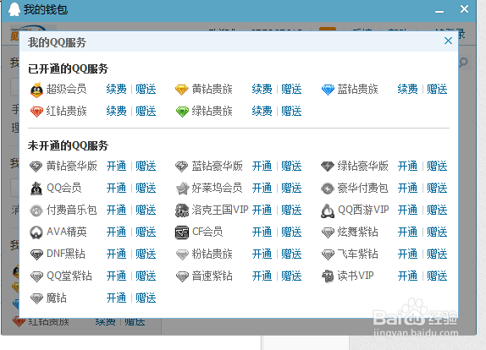Click the 好莱坞会员 star icon

pyautogui.click(x=182, y=189)
